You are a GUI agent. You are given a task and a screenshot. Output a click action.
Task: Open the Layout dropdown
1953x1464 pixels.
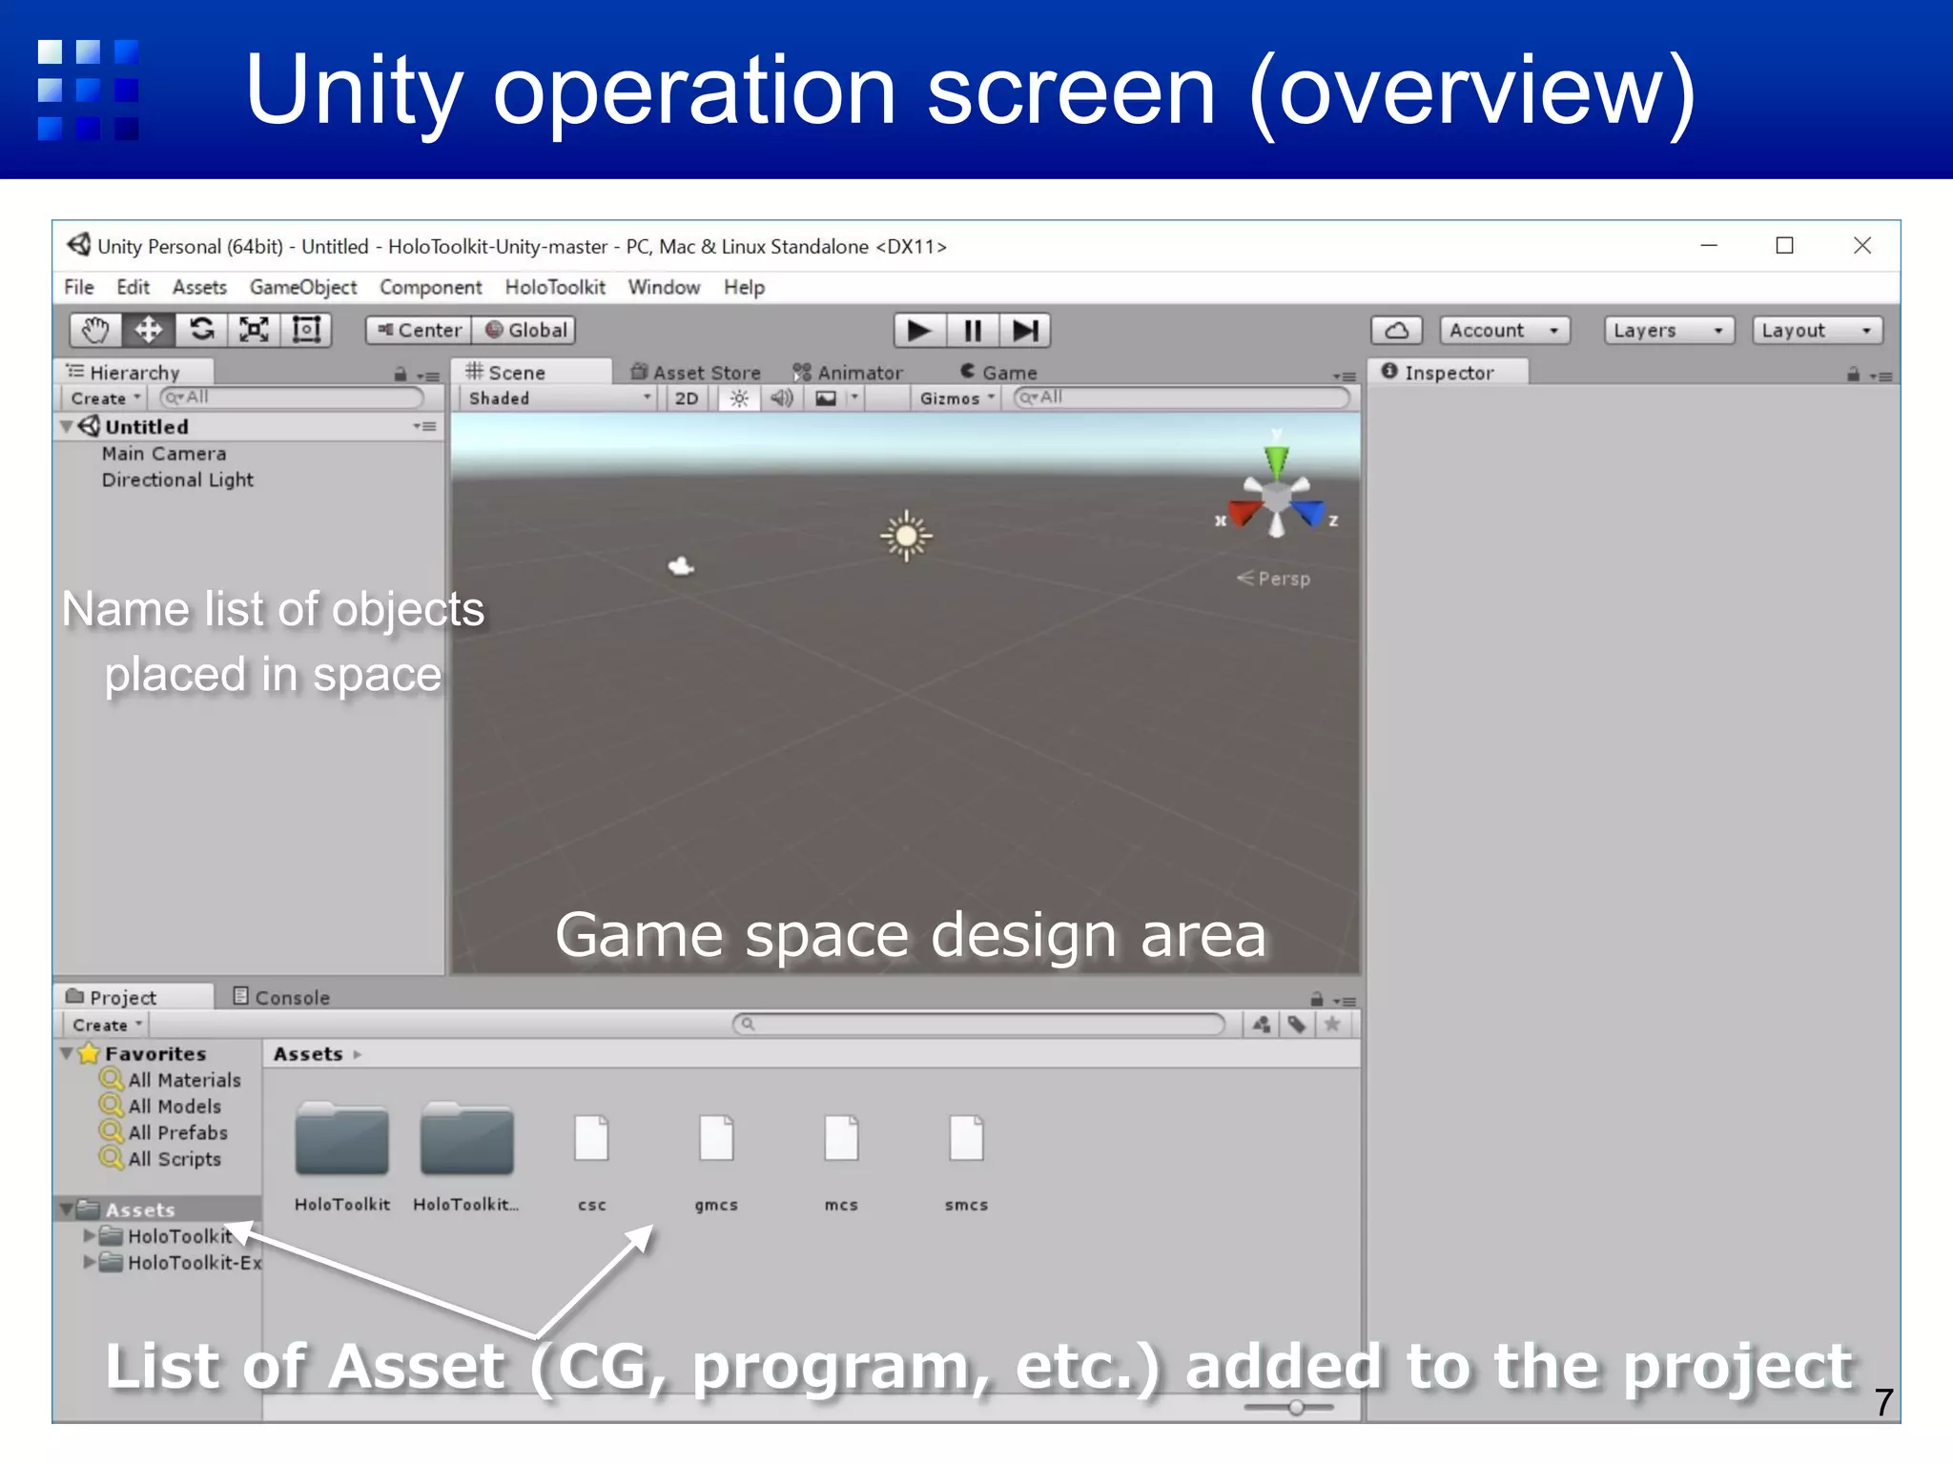pyautogui.click(x=1818, y=331)
